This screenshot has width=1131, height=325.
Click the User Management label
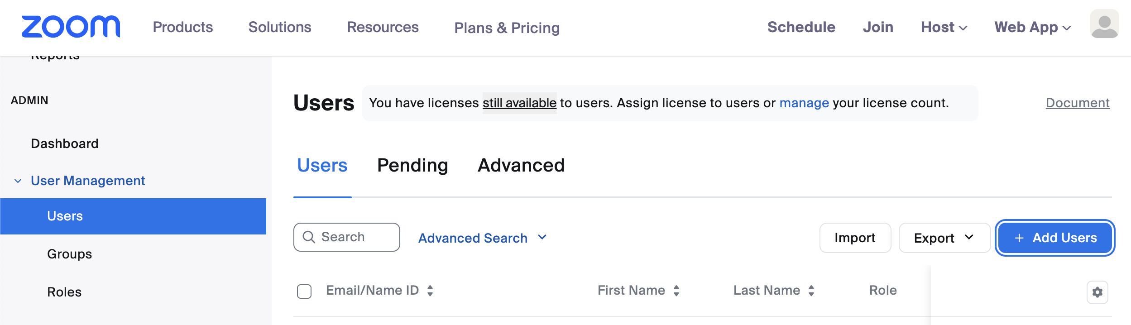click(88, 181)
